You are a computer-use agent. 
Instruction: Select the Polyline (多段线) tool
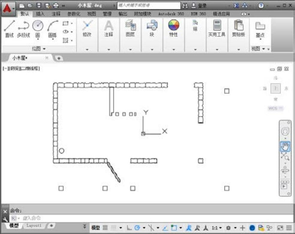pyautogui.click(x=23, y=29)
